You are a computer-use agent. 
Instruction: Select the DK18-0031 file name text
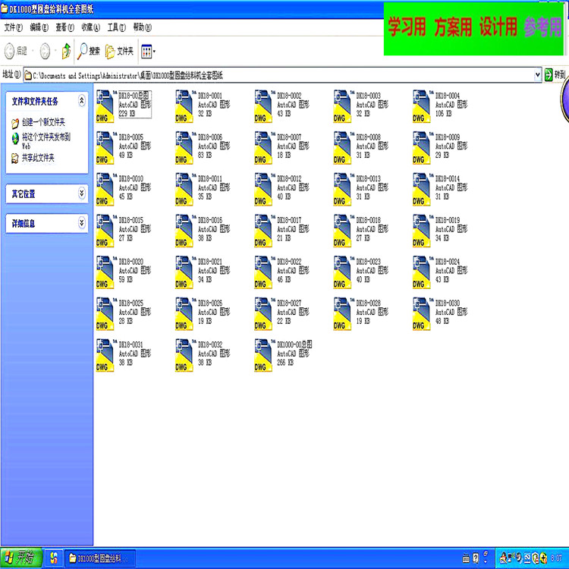pos(131,344)
